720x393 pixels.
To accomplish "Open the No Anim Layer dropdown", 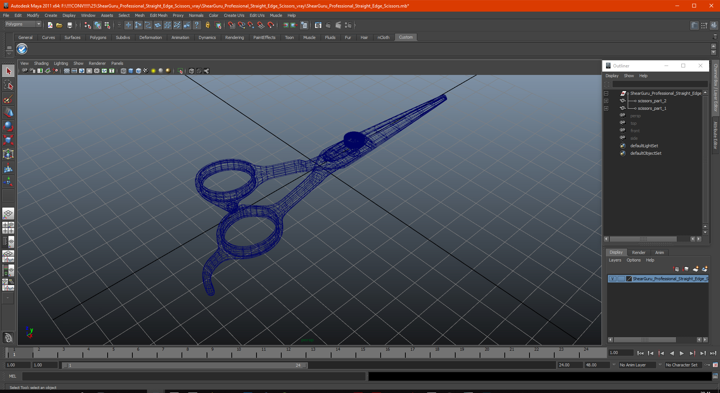I will pos(637,365).
